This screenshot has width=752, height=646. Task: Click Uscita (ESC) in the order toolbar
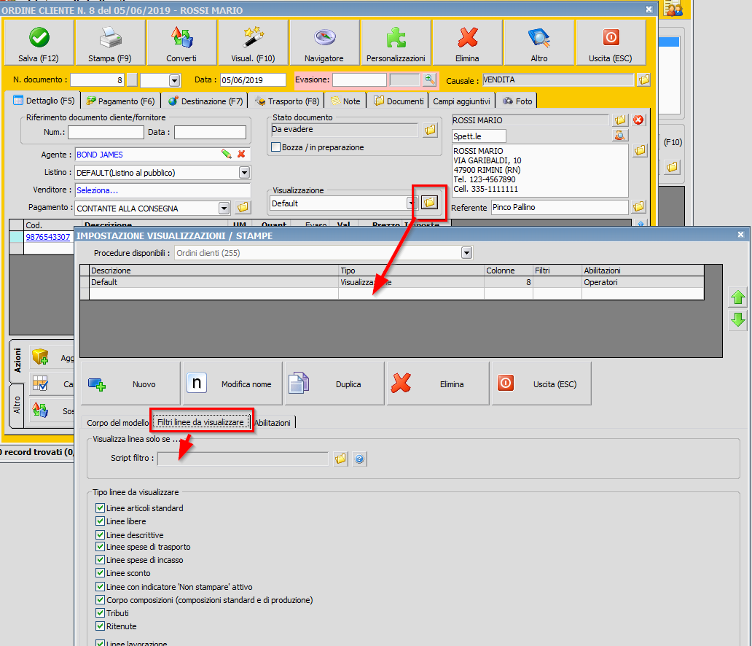(x=611, y=43)
